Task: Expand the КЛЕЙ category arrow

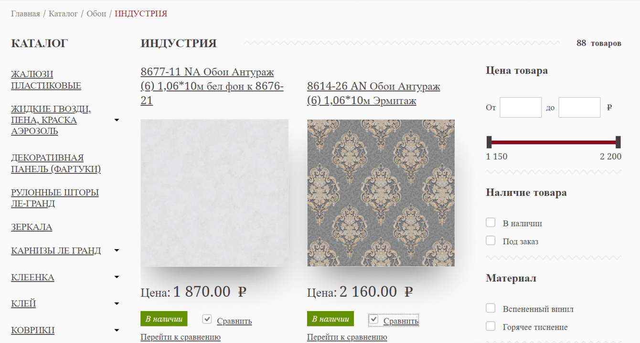Action: [117, 304]
